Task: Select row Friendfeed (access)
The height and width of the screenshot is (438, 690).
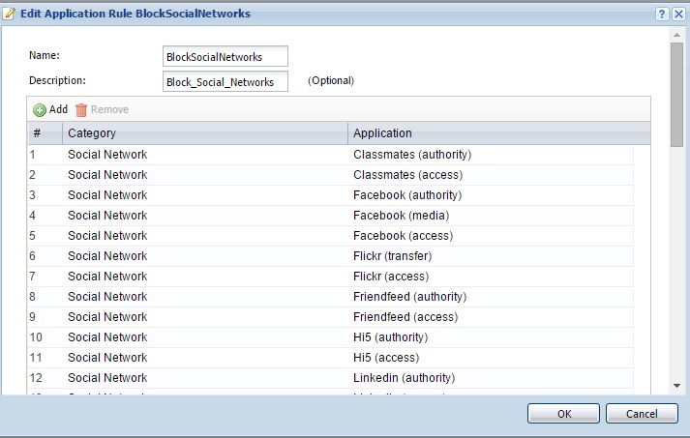Action: (330, 316)
